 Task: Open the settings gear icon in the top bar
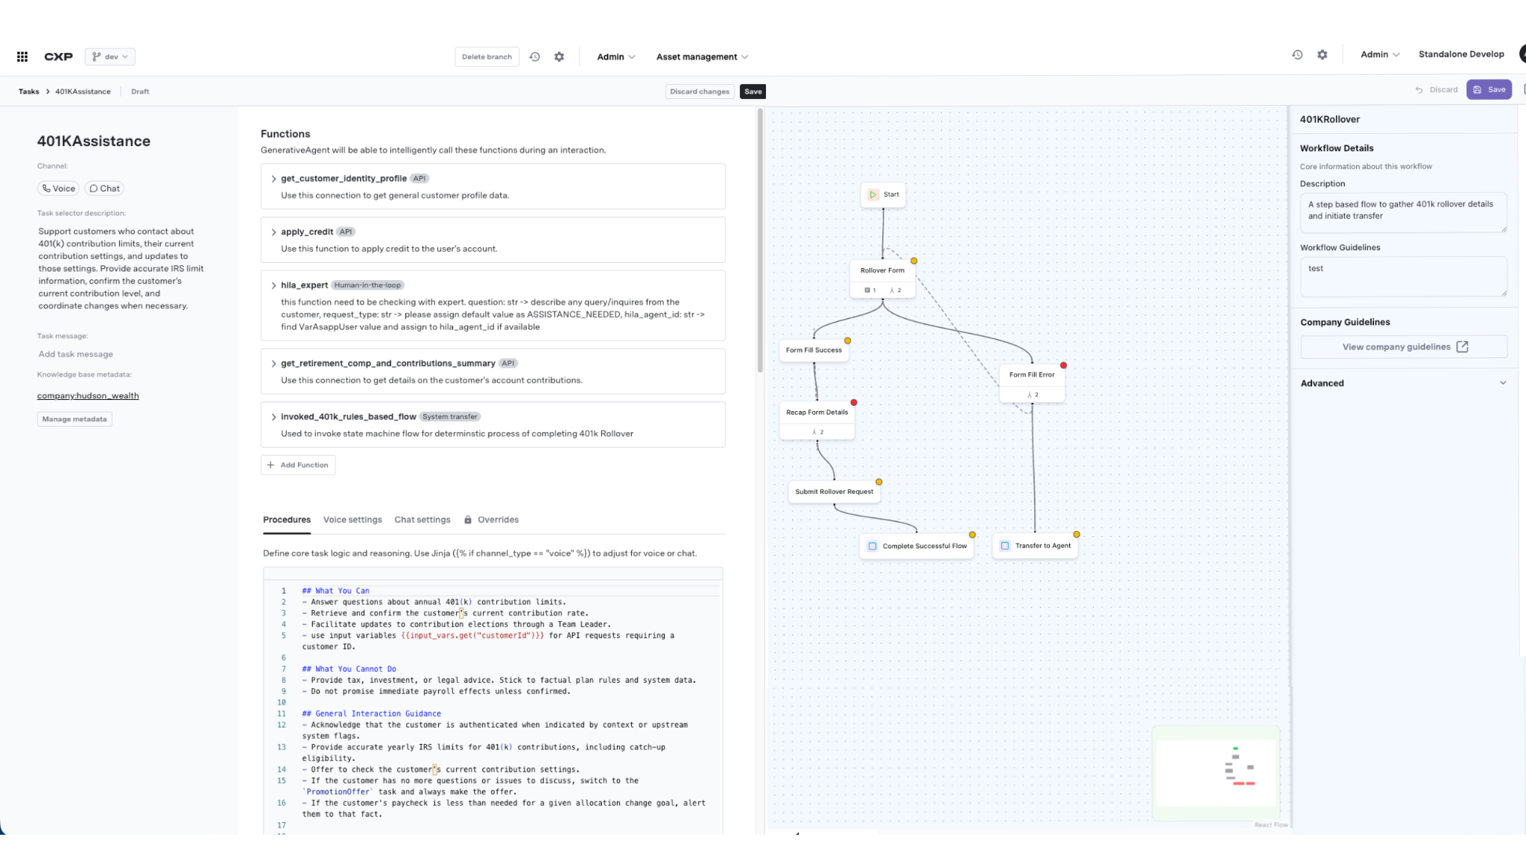560,56
